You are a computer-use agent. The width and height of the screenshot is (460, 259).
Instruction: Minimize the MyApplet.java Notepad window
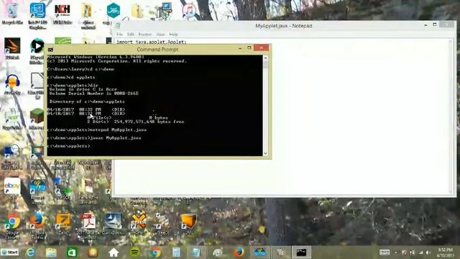point(425,26)
